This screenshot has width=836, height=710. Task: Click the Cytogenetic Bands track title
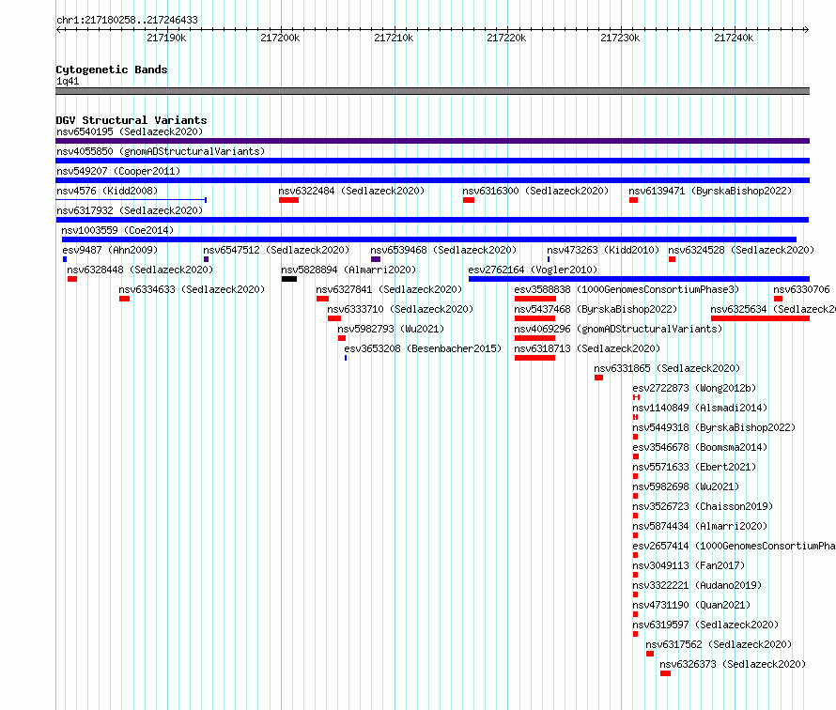point(112,69)
